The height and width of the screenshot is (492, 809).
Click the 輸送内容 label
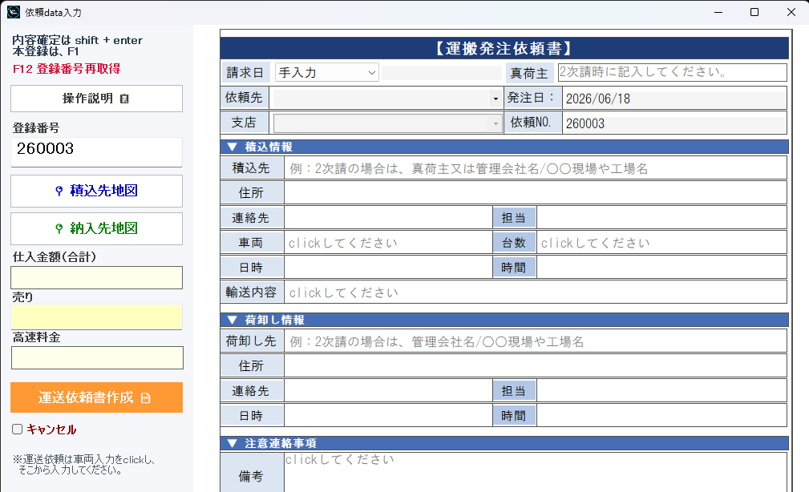tap(251, 292)
